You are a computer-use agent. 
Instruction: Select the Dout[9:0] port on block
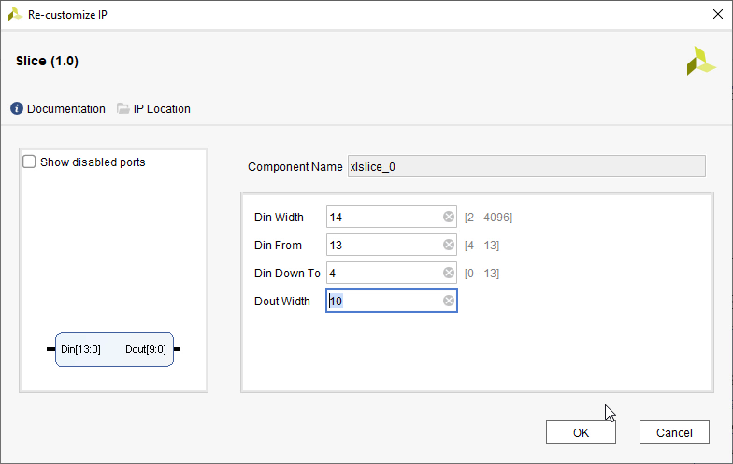[x=146, y=349]
